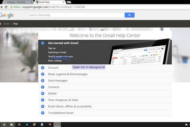
Task: Select the Gmail Help tab
Action: [50, 2]
